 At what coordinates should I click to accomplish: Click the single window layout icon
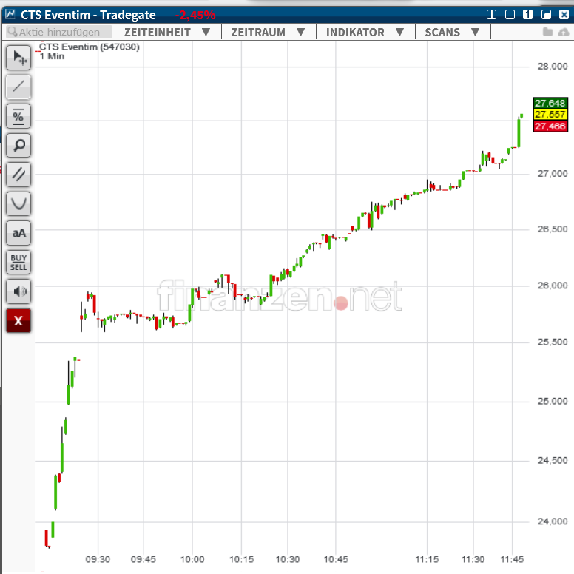point(510,15)
